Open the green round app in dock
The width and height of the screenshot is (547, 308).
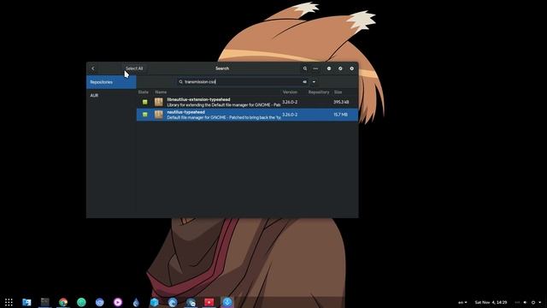(x=81, y=302)
